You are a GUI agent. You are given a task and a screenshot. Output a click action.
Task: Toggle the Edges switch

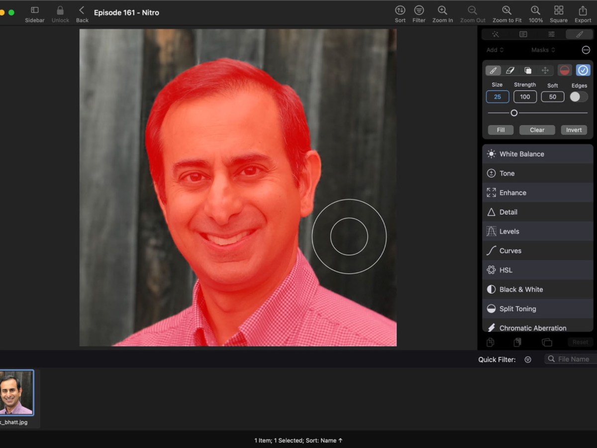tap(579, 97)
